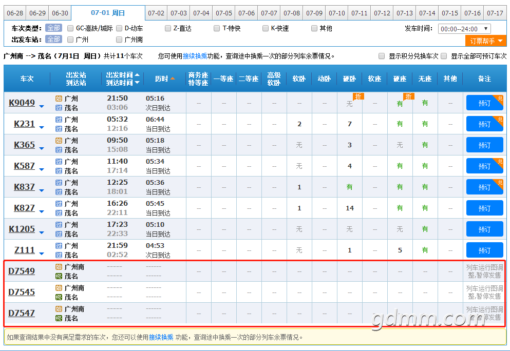Viewport: 510px width, 351px height.
Task: Click the 折 discount badge on K9049 hard sleeper
Action: pos(358,96)
